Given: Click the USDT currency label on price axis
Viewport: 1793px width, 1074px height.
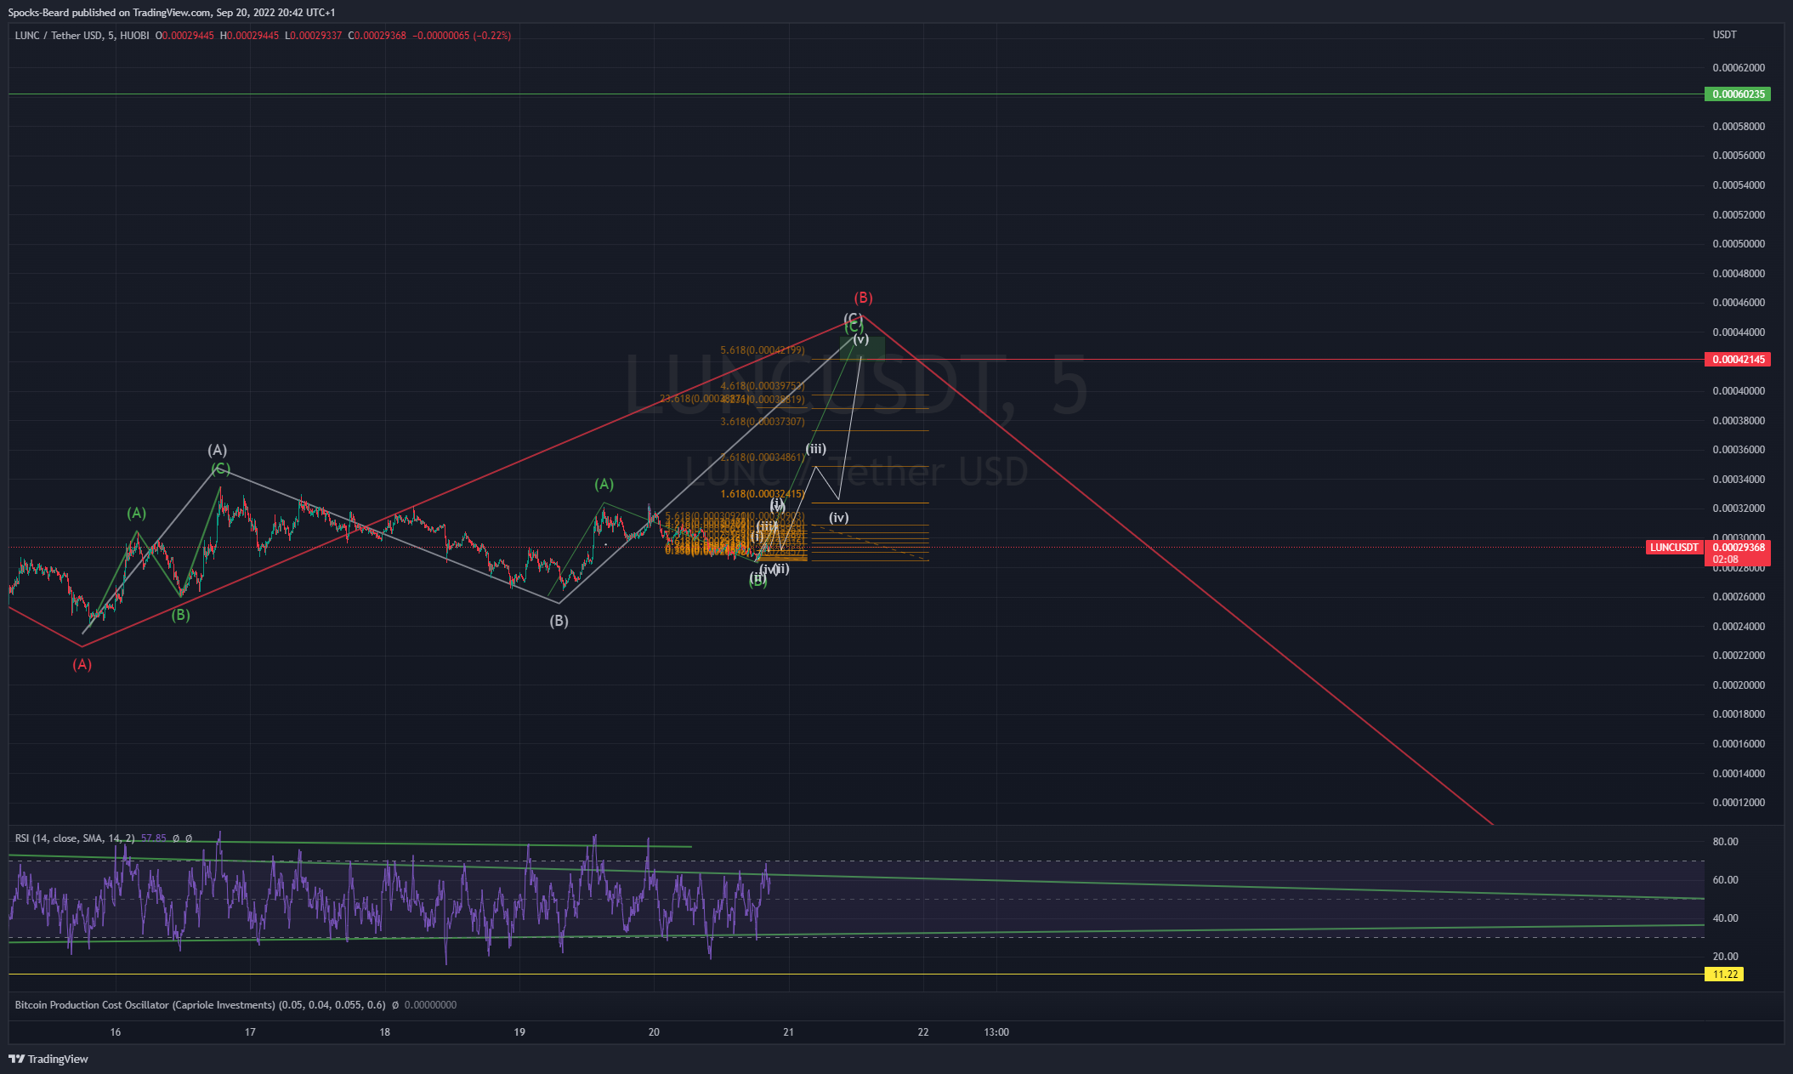Looking at the screenshot, I should click(1724, 35).
